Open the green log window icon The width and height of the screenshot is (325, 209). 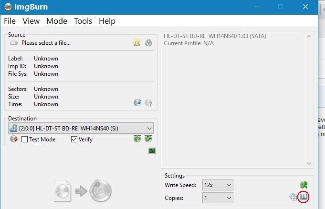pyautogui.click(x=152, y=151)
